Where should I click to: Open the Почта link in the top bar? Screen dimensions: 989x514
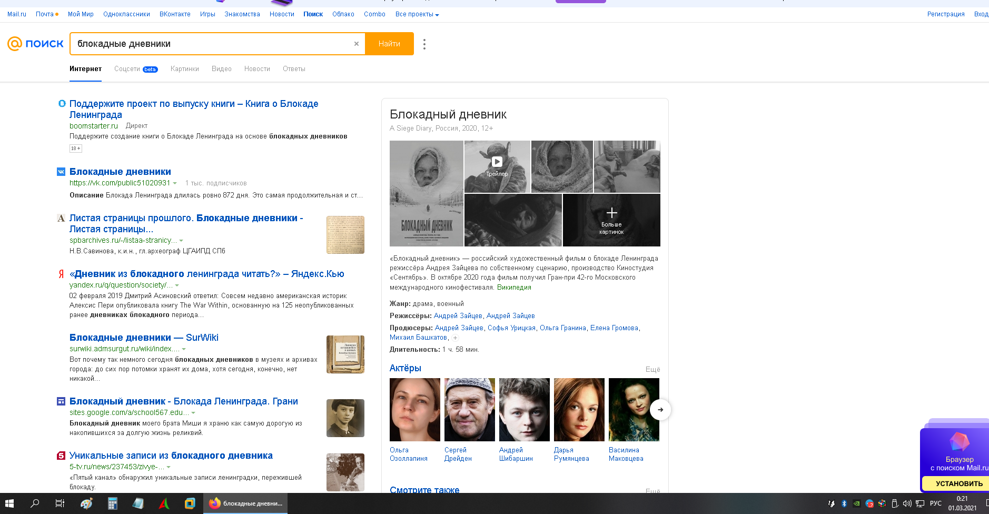click(x=45, y=14)
